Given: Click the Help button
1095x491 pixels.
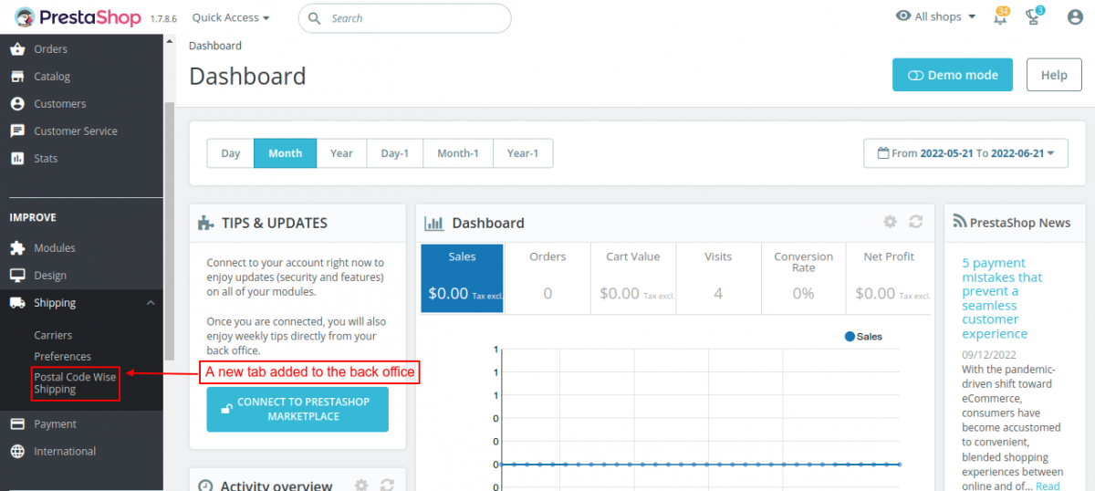Looking at the screenshot, I should [x=1054, y=75].
